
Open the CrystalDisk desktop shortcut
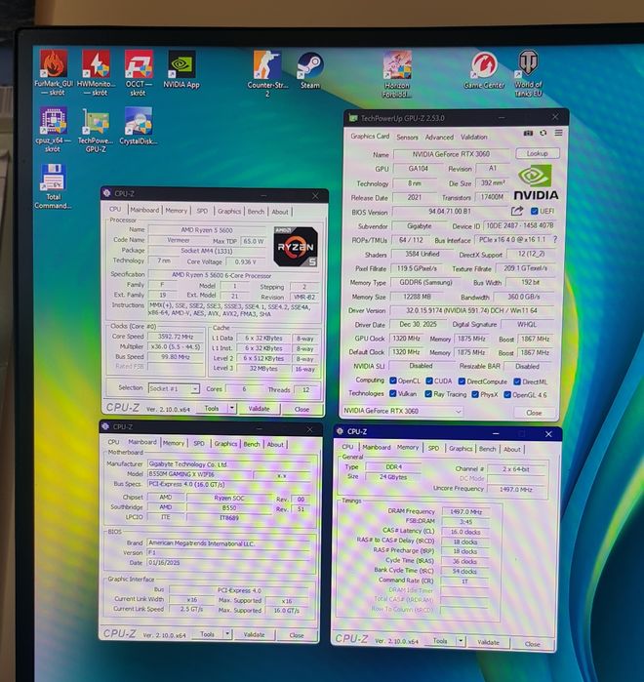(139, 126)
